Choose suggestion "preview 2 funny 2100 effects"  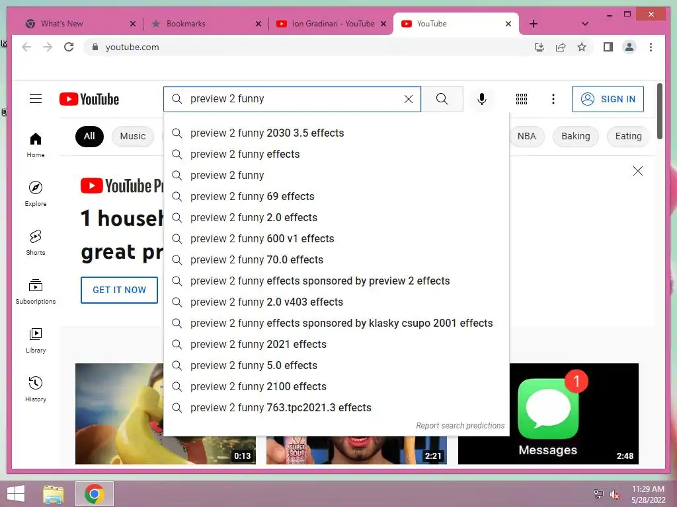pyautogui.click(x=337, y=387)
